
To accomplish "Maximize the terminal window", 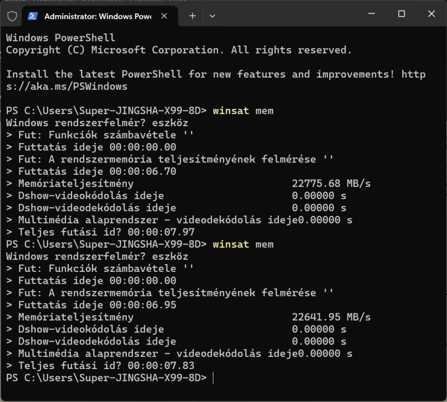I will pos(401,13).
